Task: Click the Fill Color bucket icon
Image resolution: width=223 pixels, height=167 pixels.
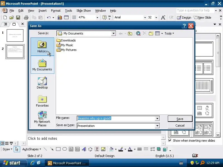Action: coord(111,149)
